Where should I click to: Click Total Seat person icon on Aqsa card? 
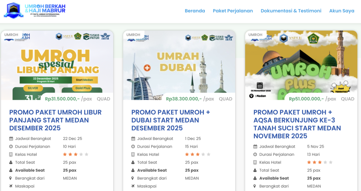[x=255, y=170]
